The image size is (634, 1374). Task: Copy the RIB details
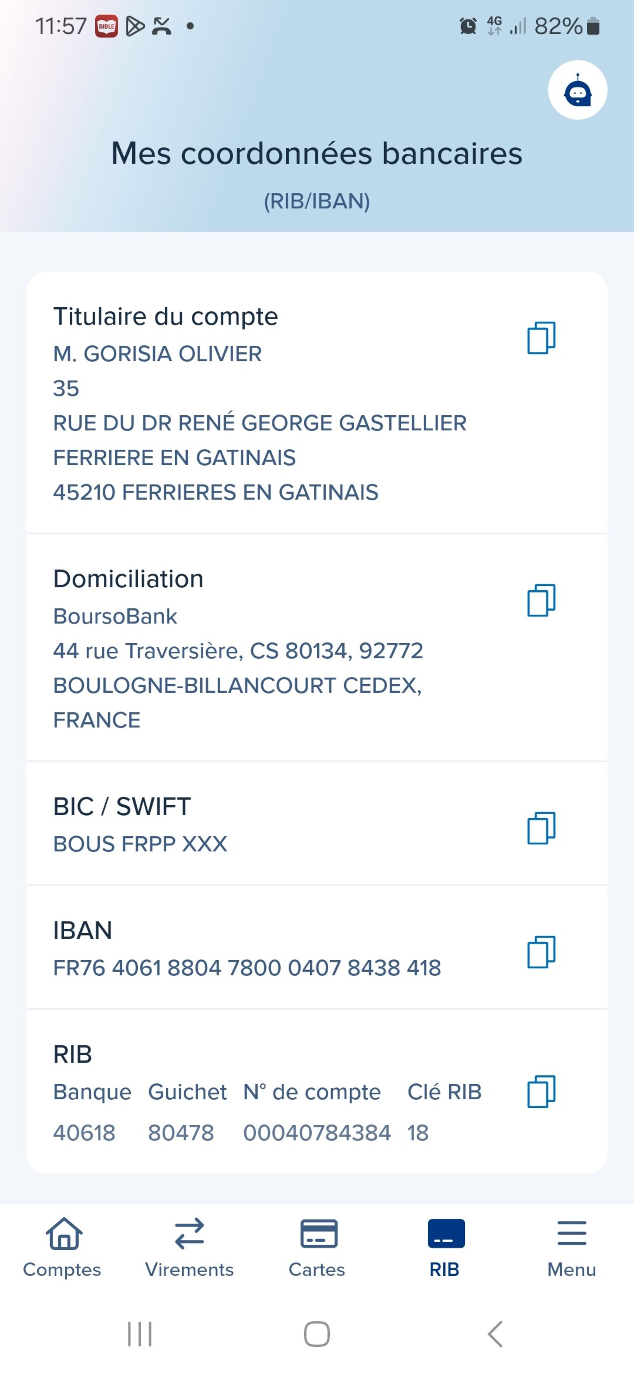541,1091
